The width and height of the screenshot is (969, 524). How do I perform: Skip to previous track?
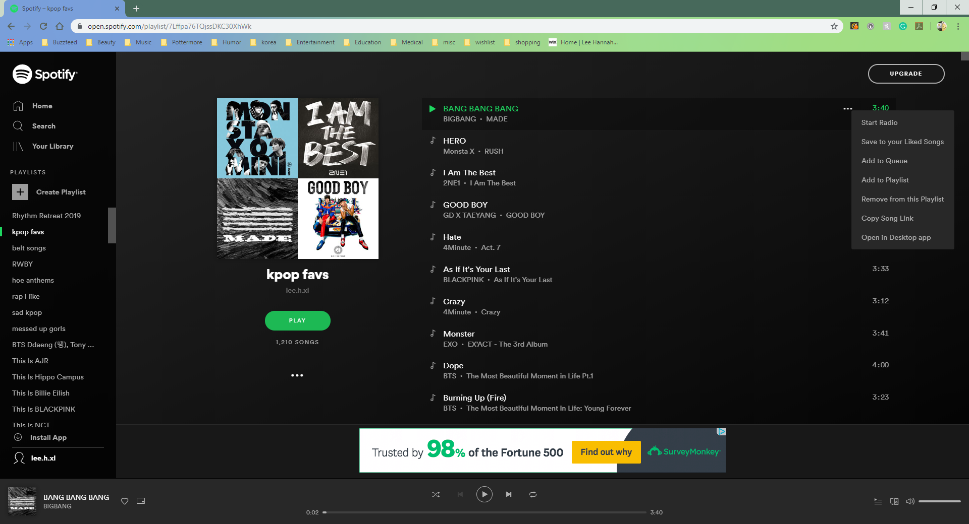(460, 494)
